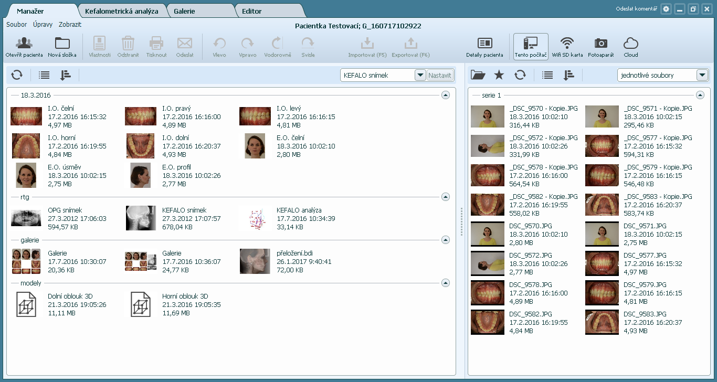Select KEFALO snímek file thumbnail
Screen dimensions: 717x382
[x=141, y=218]
